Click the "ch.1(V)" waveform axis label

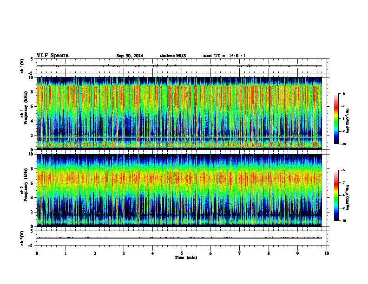(x=22, y=66)
